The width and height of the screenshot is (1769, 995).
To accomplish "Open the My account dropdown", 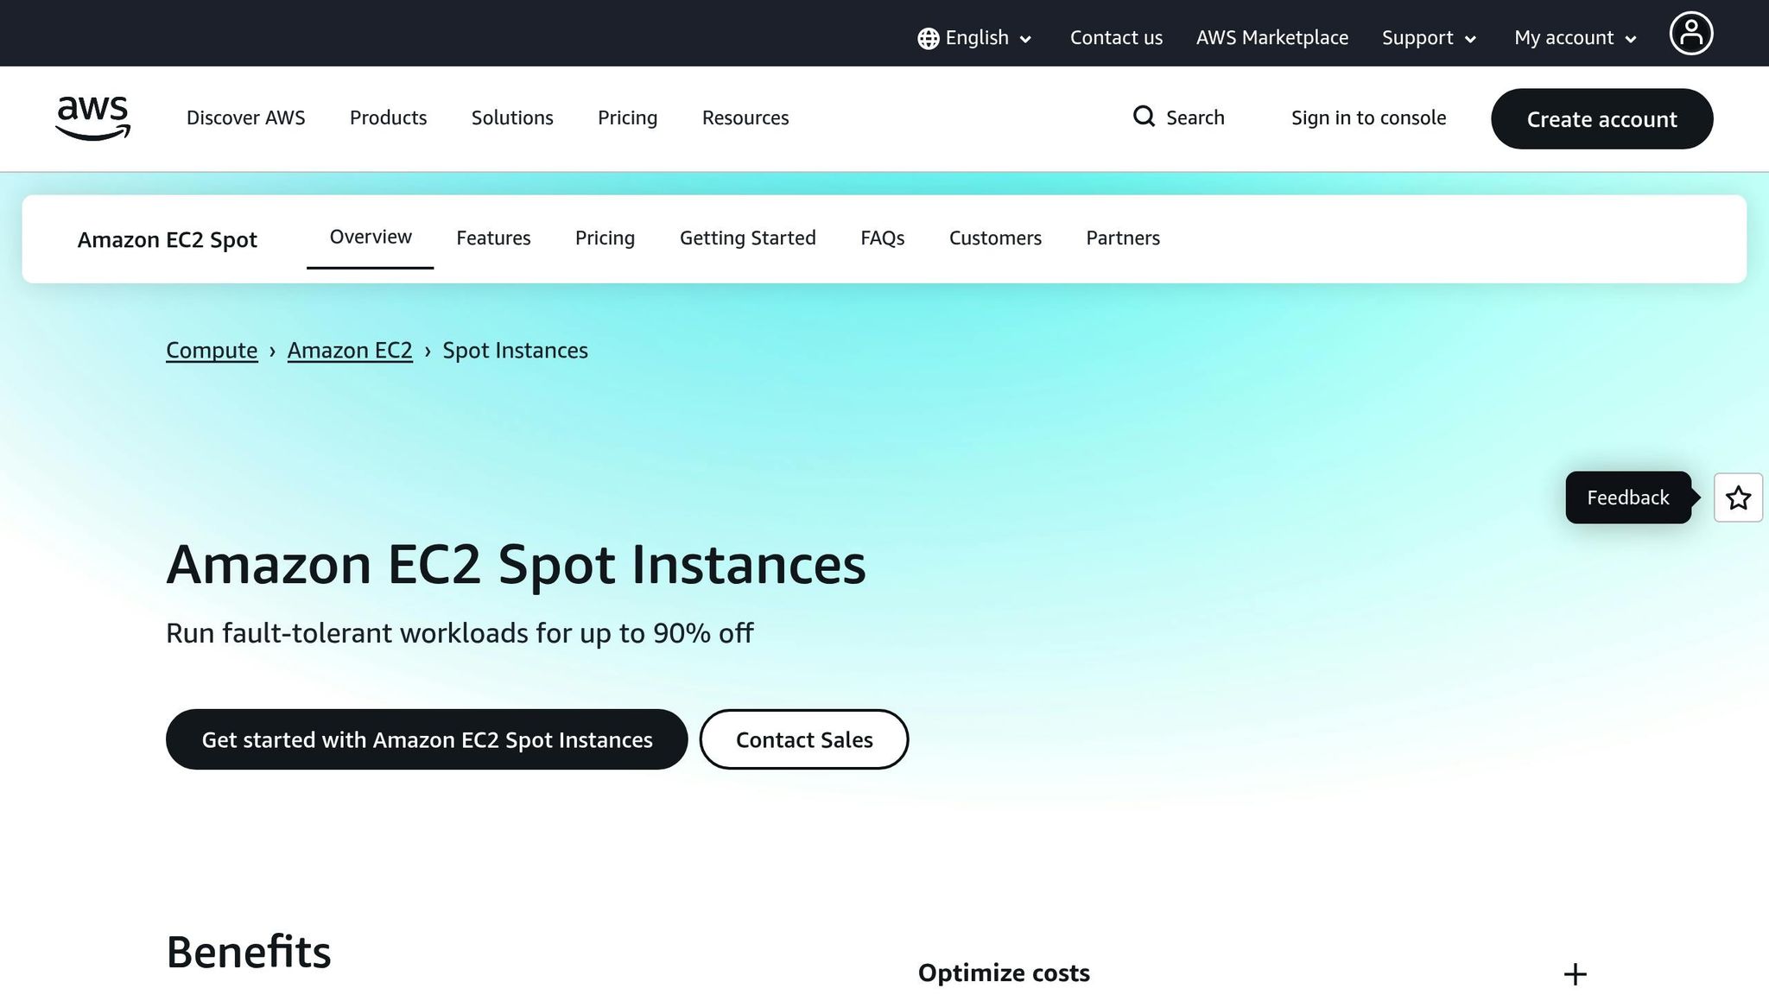I will [1572, 37].
